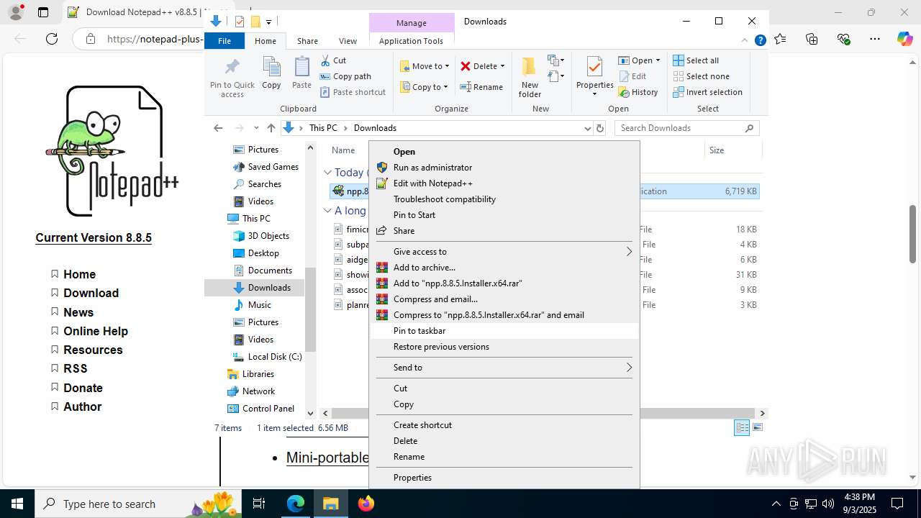Choose Pin to taskbar
921x518 pixels.
(x=504, y=331)
